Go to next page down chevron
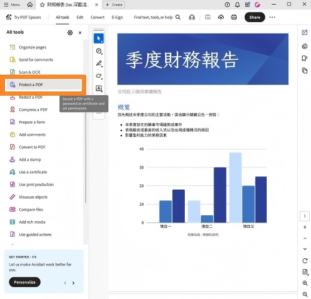 click(x=305, y=249)
